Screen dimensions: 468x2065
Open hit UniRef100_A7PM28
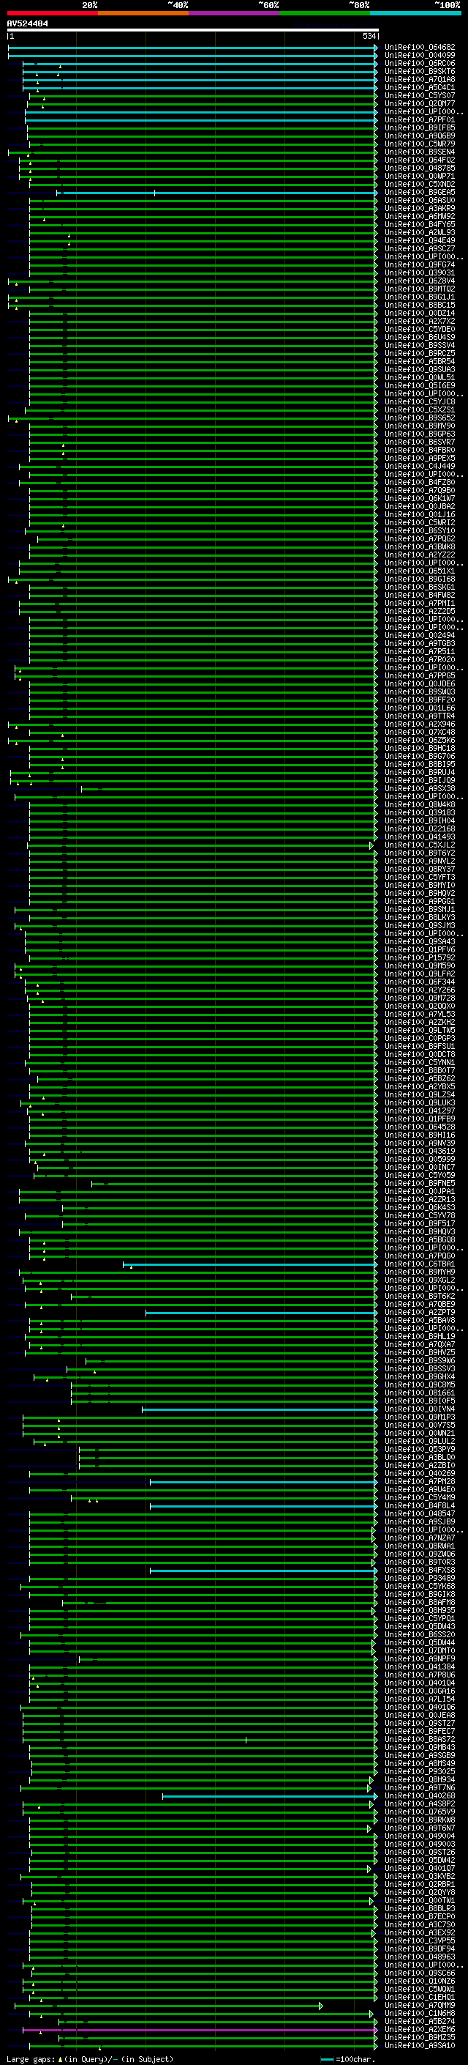(420, 1481)
